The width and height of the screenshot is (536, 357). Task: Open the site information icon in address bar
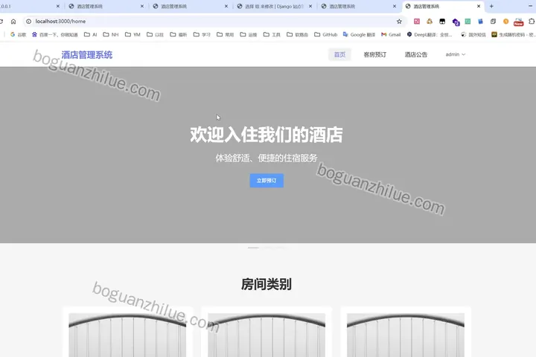coord(29,22)
